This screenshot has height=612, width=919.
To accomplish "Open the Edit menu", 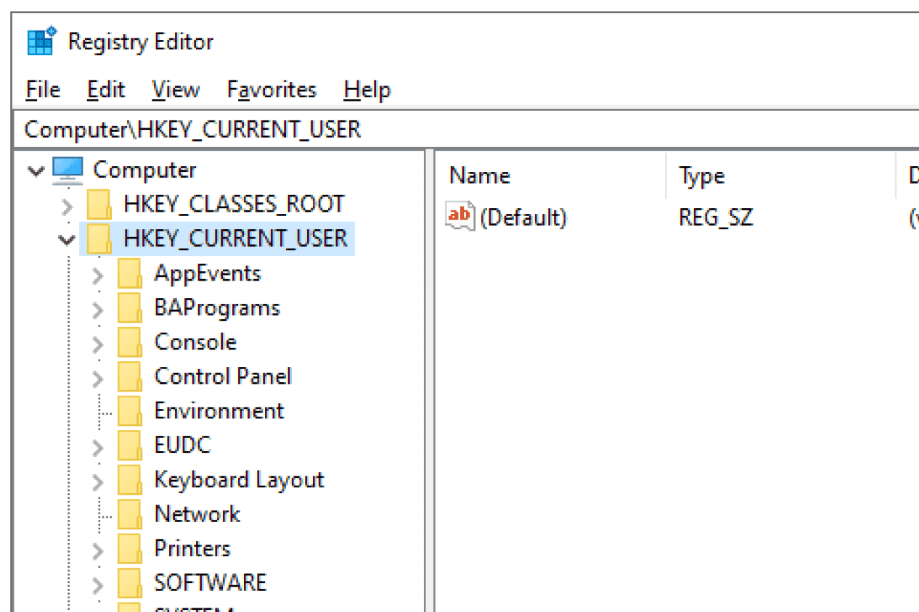I will (x=106, y=90).
